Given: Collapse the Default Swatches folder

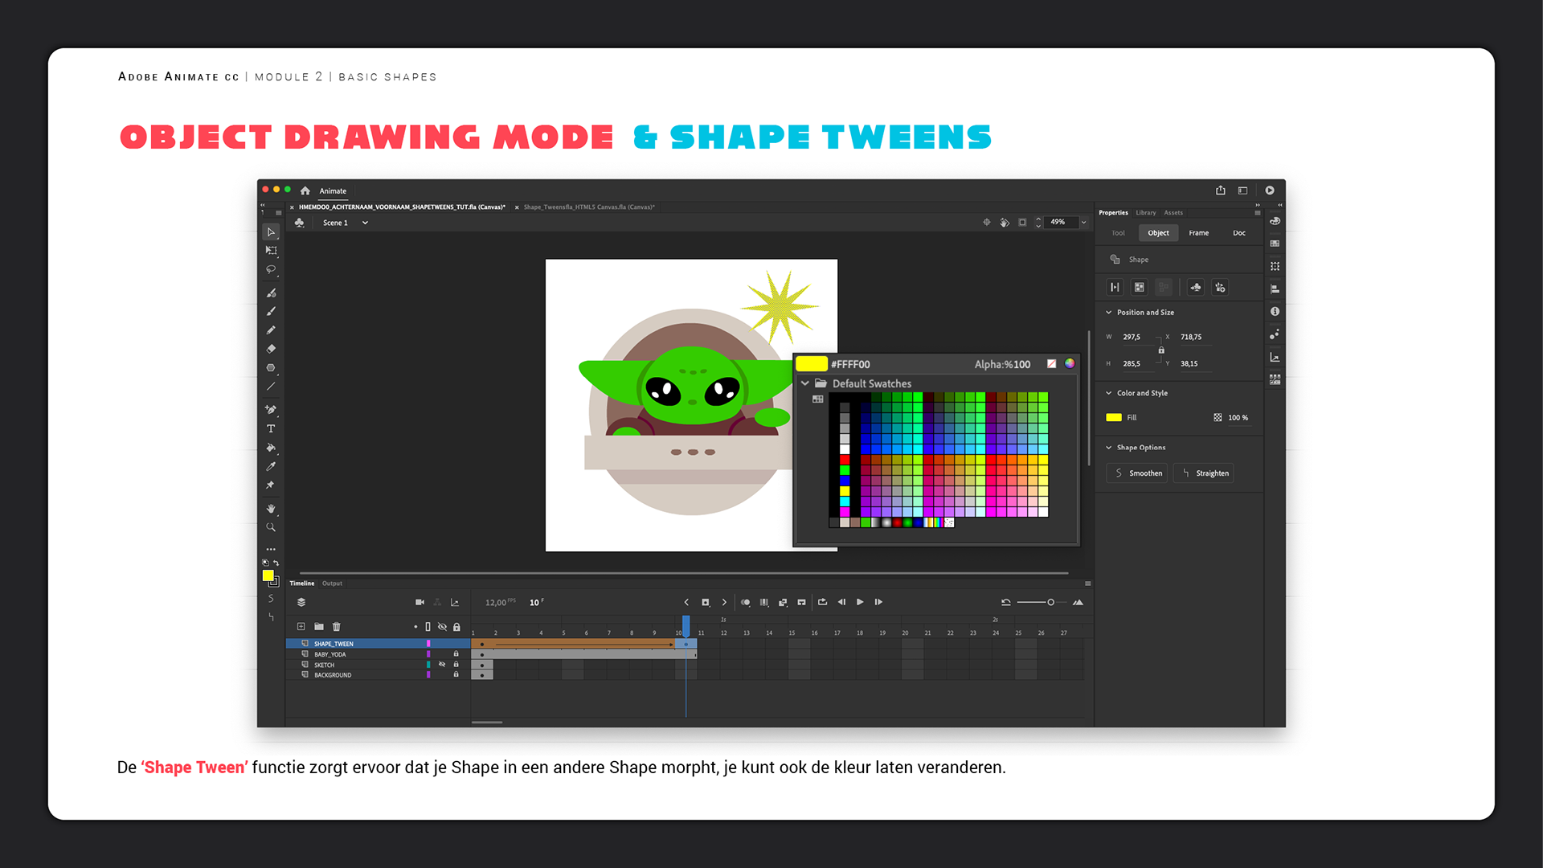Looking at the screenshot, I should [x=805, y=383].
